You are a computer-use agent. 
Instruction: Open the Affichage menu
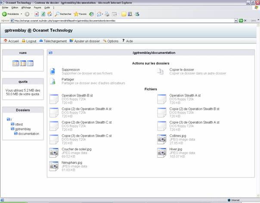pyautogui.click(x=26, y=8)
